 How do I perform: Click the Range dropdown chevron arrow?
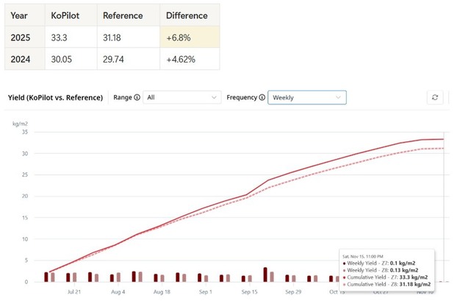click(214, 97)
